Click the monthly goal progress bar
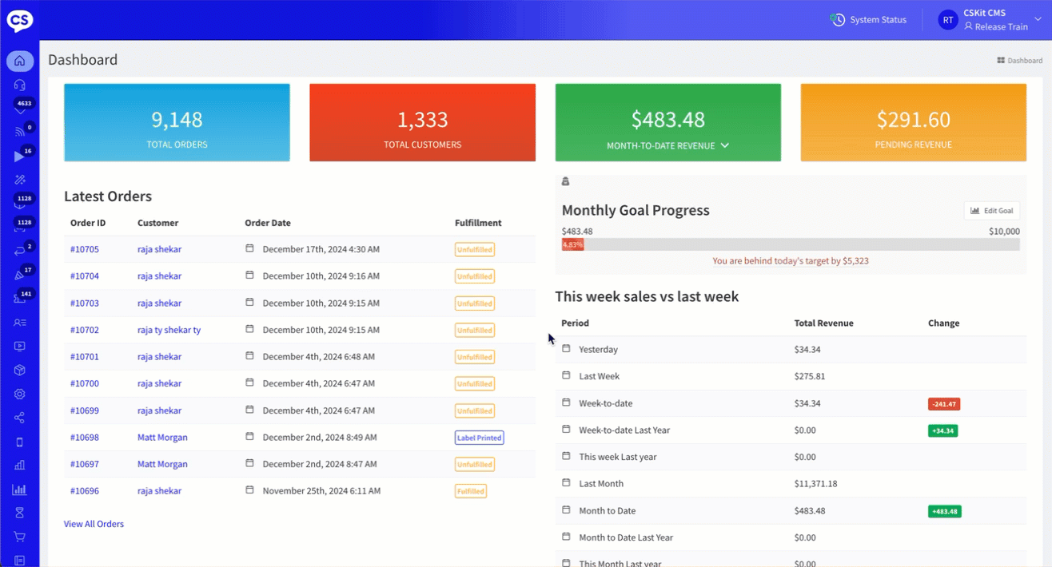Screen dimensions: 1052x567 [x=790, y=244]
